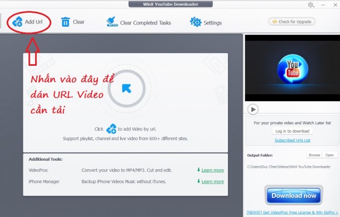340x217 pixels.
Task: Click the Download now button
Action: (x=294, y=196)
